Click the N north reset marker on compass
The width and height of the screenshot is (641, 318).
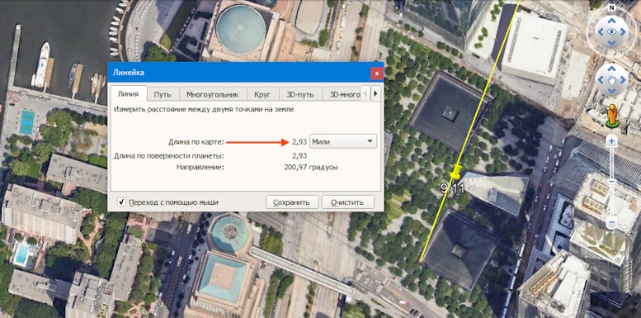coord(611,7)
